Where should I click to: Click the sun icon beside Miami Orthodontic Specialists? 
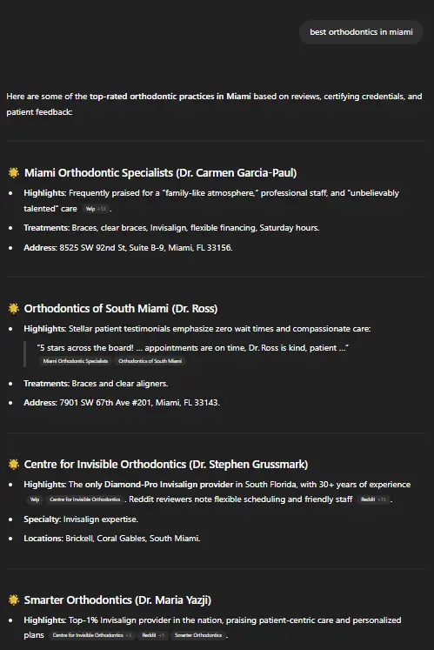click(x=14, y=172)
